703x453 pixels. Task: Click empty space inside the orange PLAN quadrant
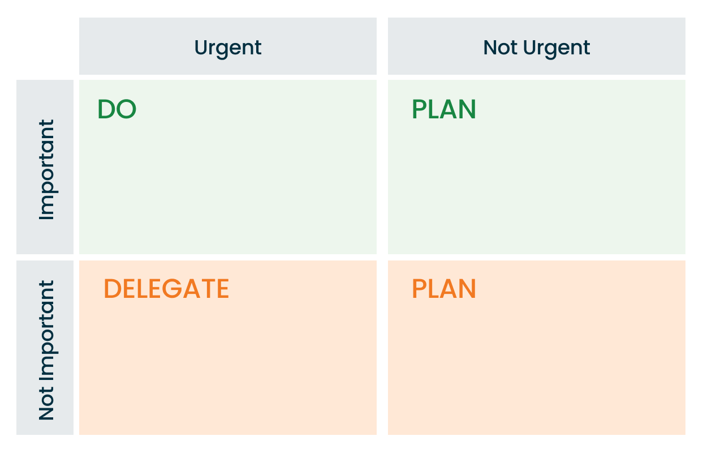(536, 368)
